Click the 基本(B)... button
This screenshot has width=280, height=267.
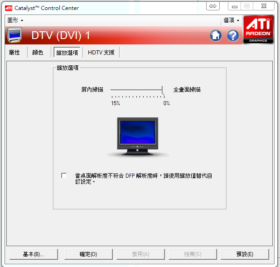pos(34,254)
